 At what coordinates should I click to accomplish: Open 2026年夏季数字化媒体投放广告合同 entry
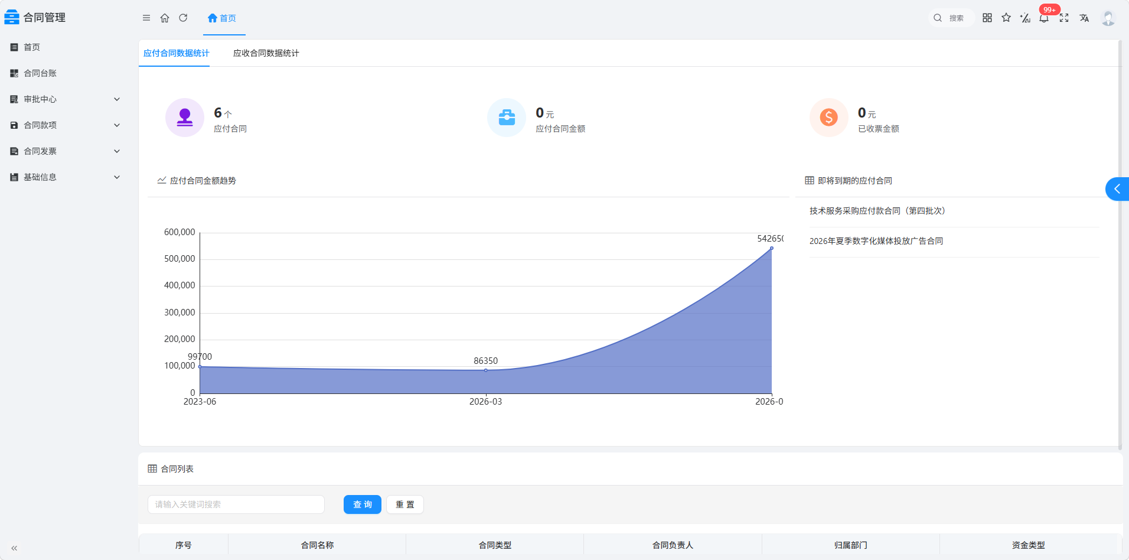[876, 241]
